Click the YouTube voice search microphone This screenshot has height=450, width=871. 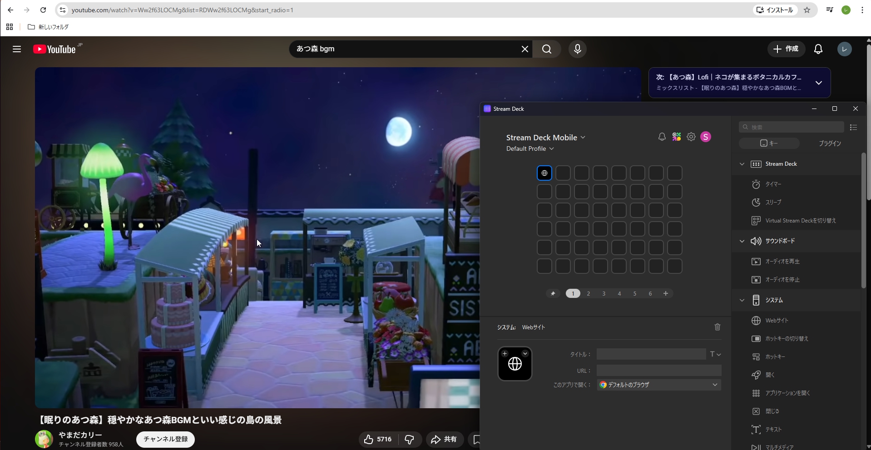tap(577, 49)
